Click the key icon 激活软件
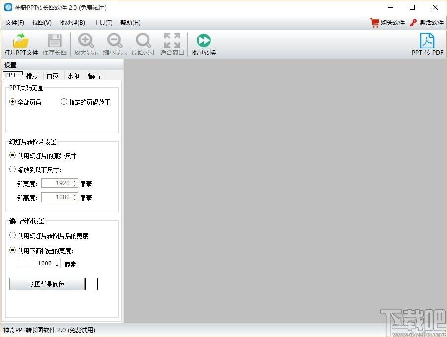 (x=413, y=23)
